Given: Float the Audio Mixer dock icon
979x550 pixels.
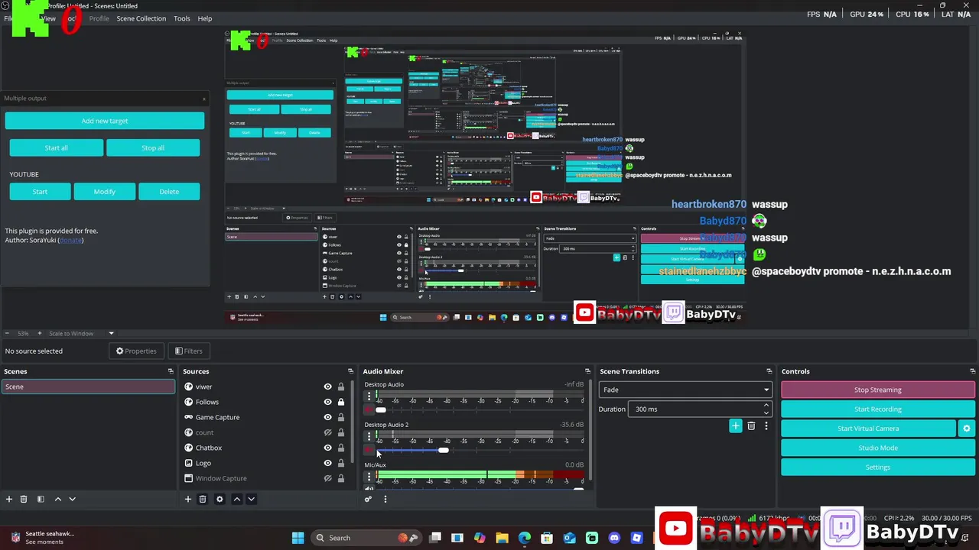Looking at the screenshot, I should (587, 371).
